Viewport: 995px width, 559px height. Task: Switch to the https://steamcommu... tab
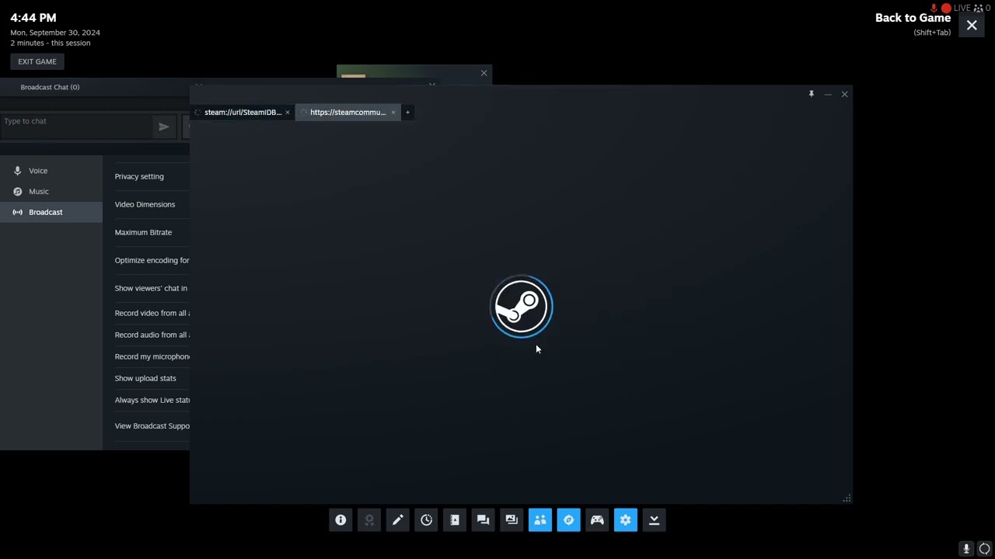(347, 113)
